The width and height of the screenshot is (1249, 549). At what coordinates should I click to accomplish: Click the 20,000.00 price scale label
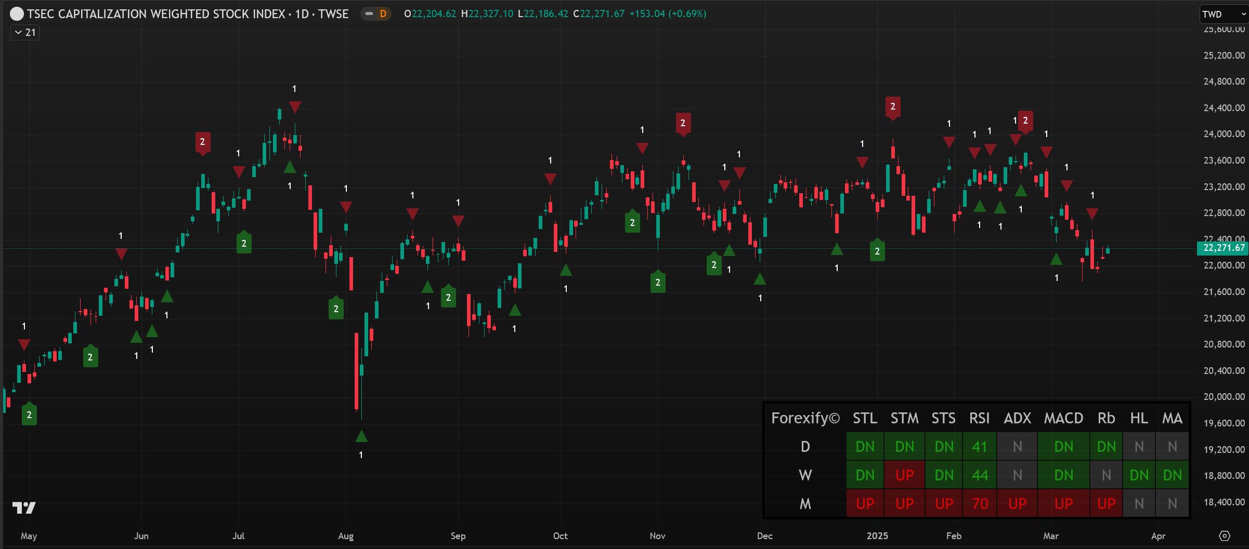pos(1224,396)
